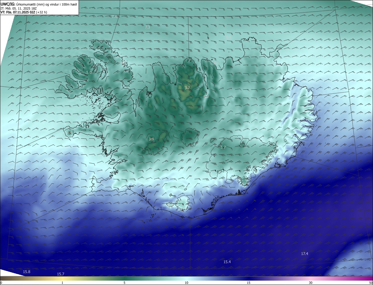
Task: Click the colorbar label 1
Action: click(x=62, y=283)
